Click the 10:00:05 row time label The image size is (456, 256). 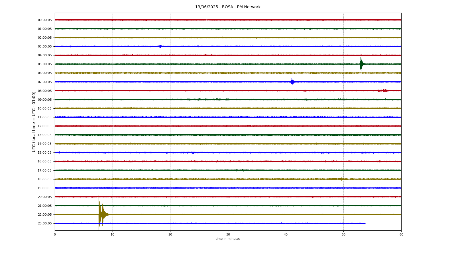click(x=45, y=109)
